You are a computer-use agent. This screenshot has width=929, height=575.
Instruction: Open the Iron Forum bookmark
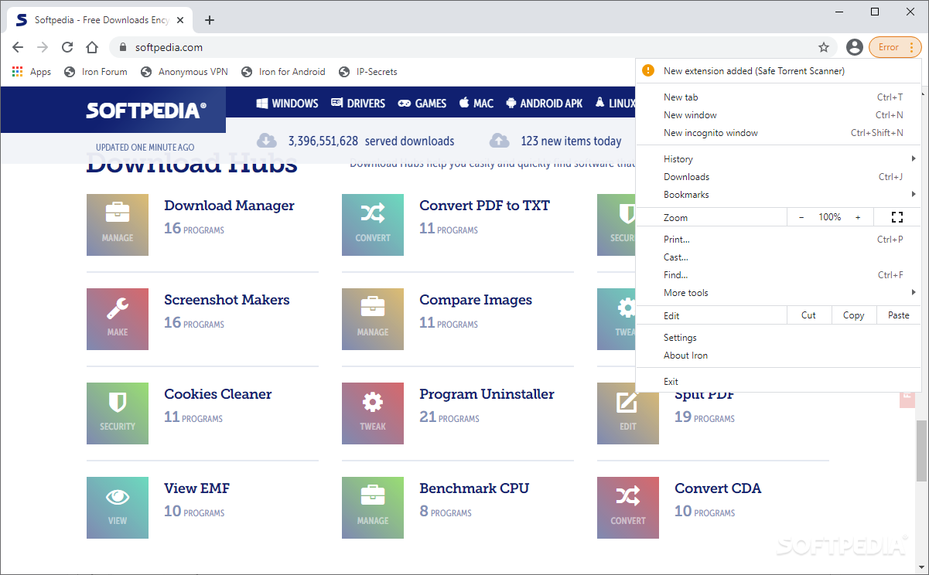95,72
